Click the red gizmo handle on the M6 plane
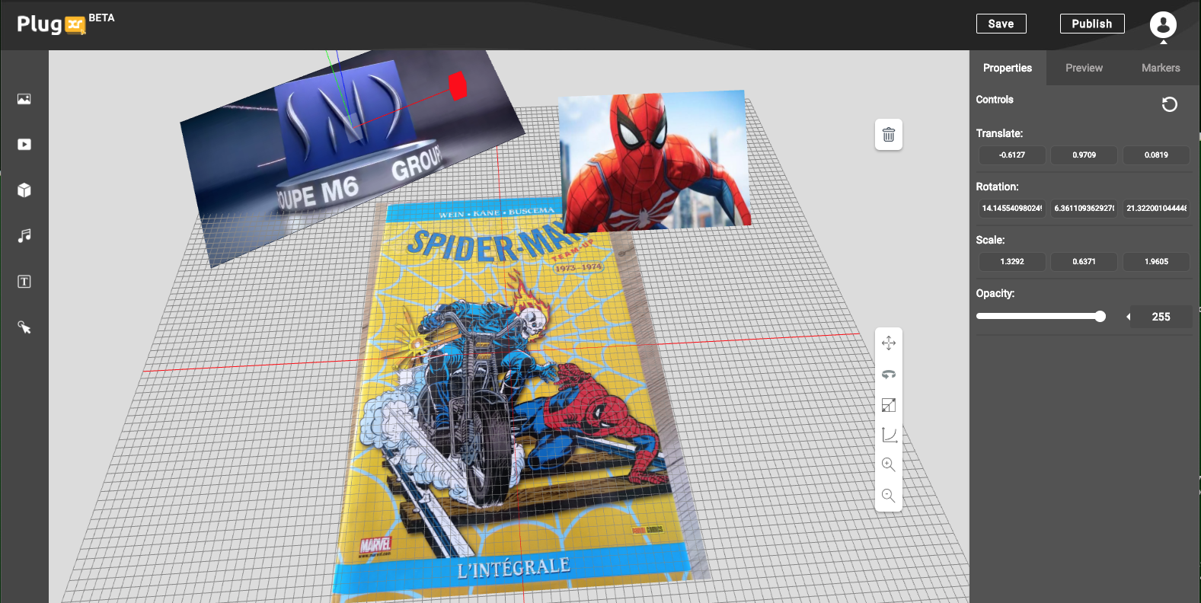This screenshot has height=603, width=1201. [458, 85]
